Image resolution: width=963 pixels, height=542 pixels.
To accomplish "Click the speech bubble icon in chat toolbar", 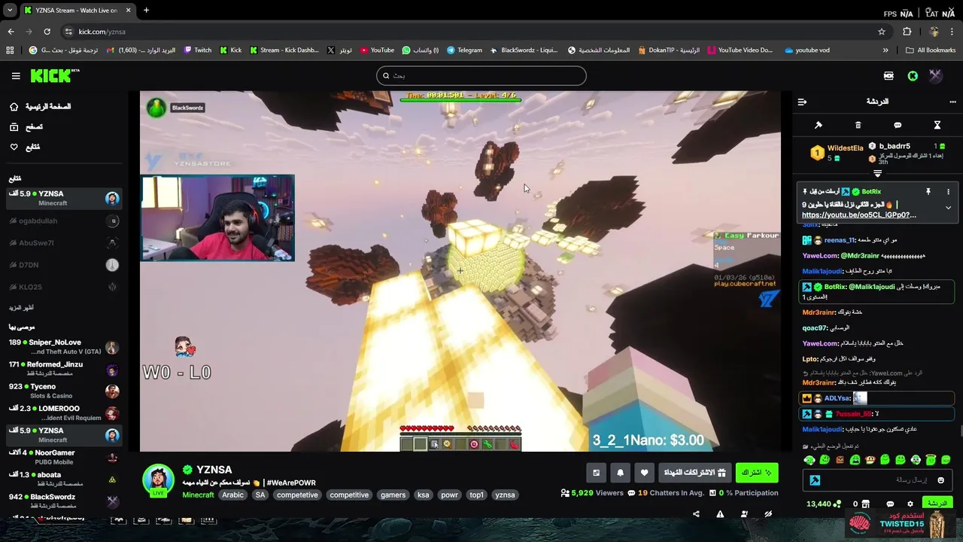I will tap(898, 125).
